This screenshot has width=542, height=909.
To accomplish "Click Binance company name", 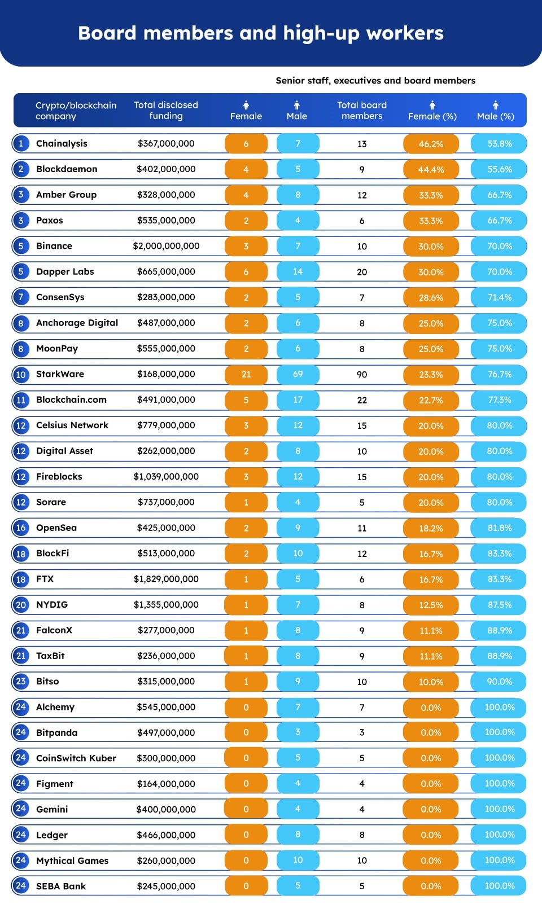I will [54, 246].
